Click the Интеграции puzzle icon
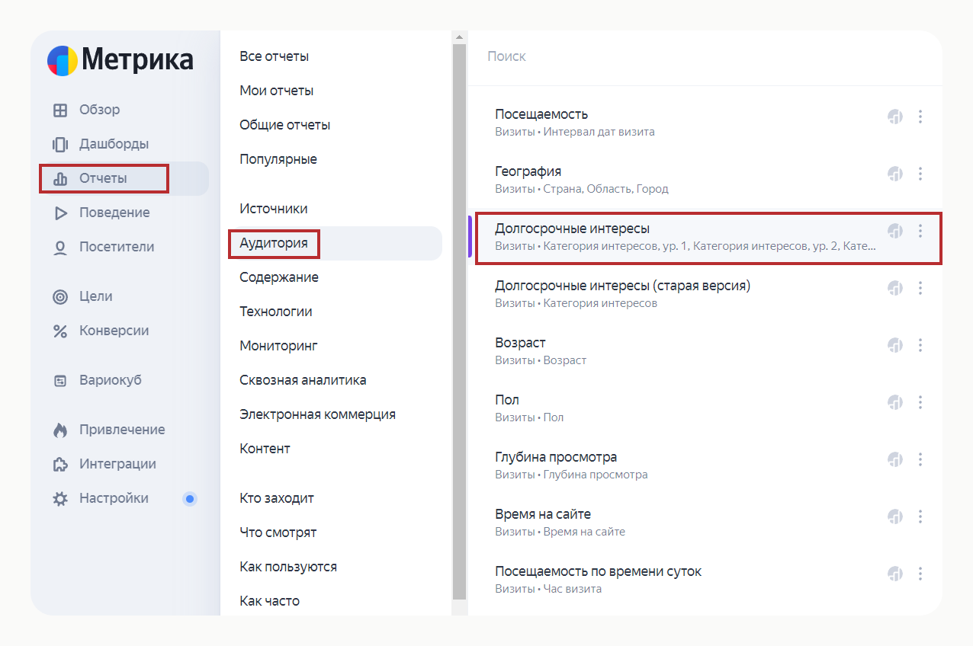Screen dimensions: 973x646 pos(60,464)
